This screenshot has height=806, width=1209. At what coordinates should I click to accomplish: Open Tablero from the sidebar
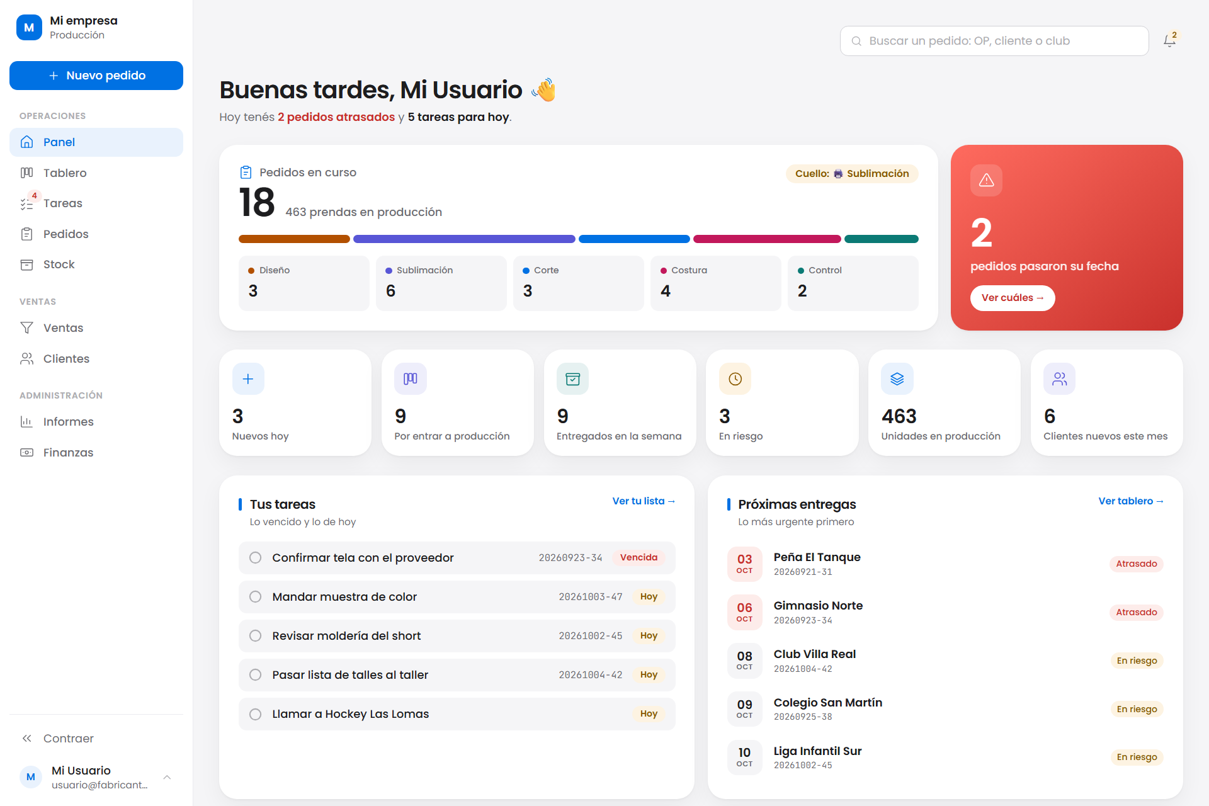(x=96, y=173)
